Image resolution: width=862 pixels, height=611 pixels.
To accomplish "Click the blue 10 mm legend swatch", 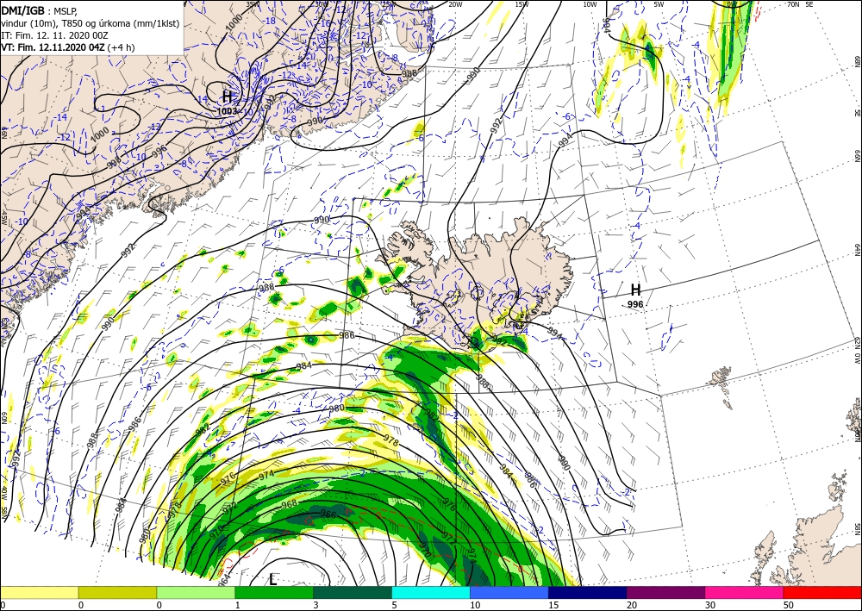I will (x=509, y=592).
